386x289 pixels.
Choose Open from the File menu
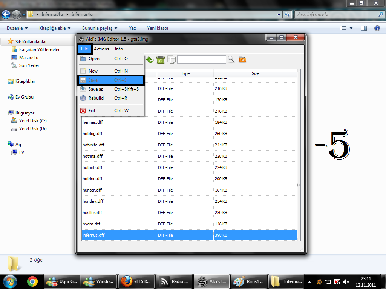tap(111, 59)
